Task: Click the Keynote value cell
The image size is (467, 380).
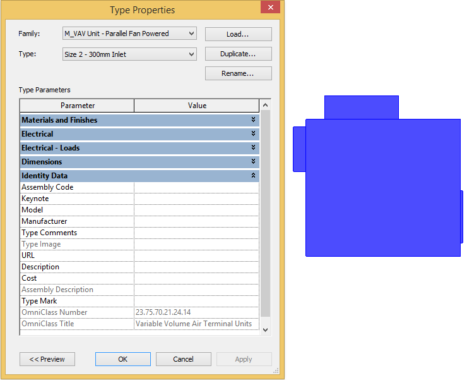Action: 196,199
